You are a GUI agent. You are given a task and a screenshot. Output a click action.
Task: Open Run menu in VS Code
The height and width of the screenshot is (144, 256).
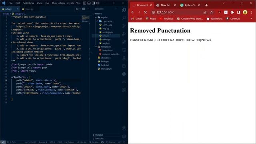pos(54,3)
